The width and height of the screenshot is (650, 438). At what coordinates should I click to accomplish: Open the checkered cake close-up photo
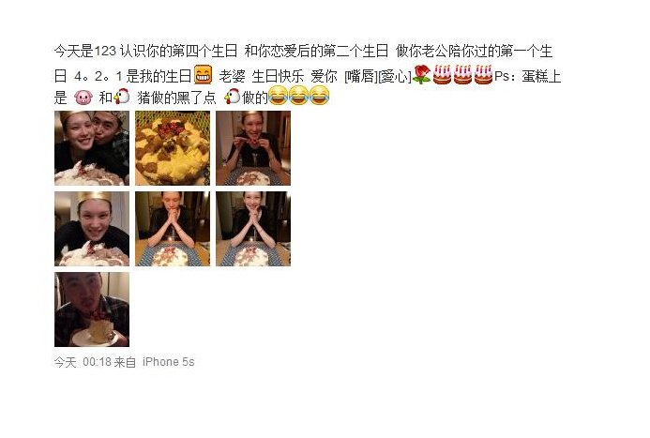coord(173,148)
